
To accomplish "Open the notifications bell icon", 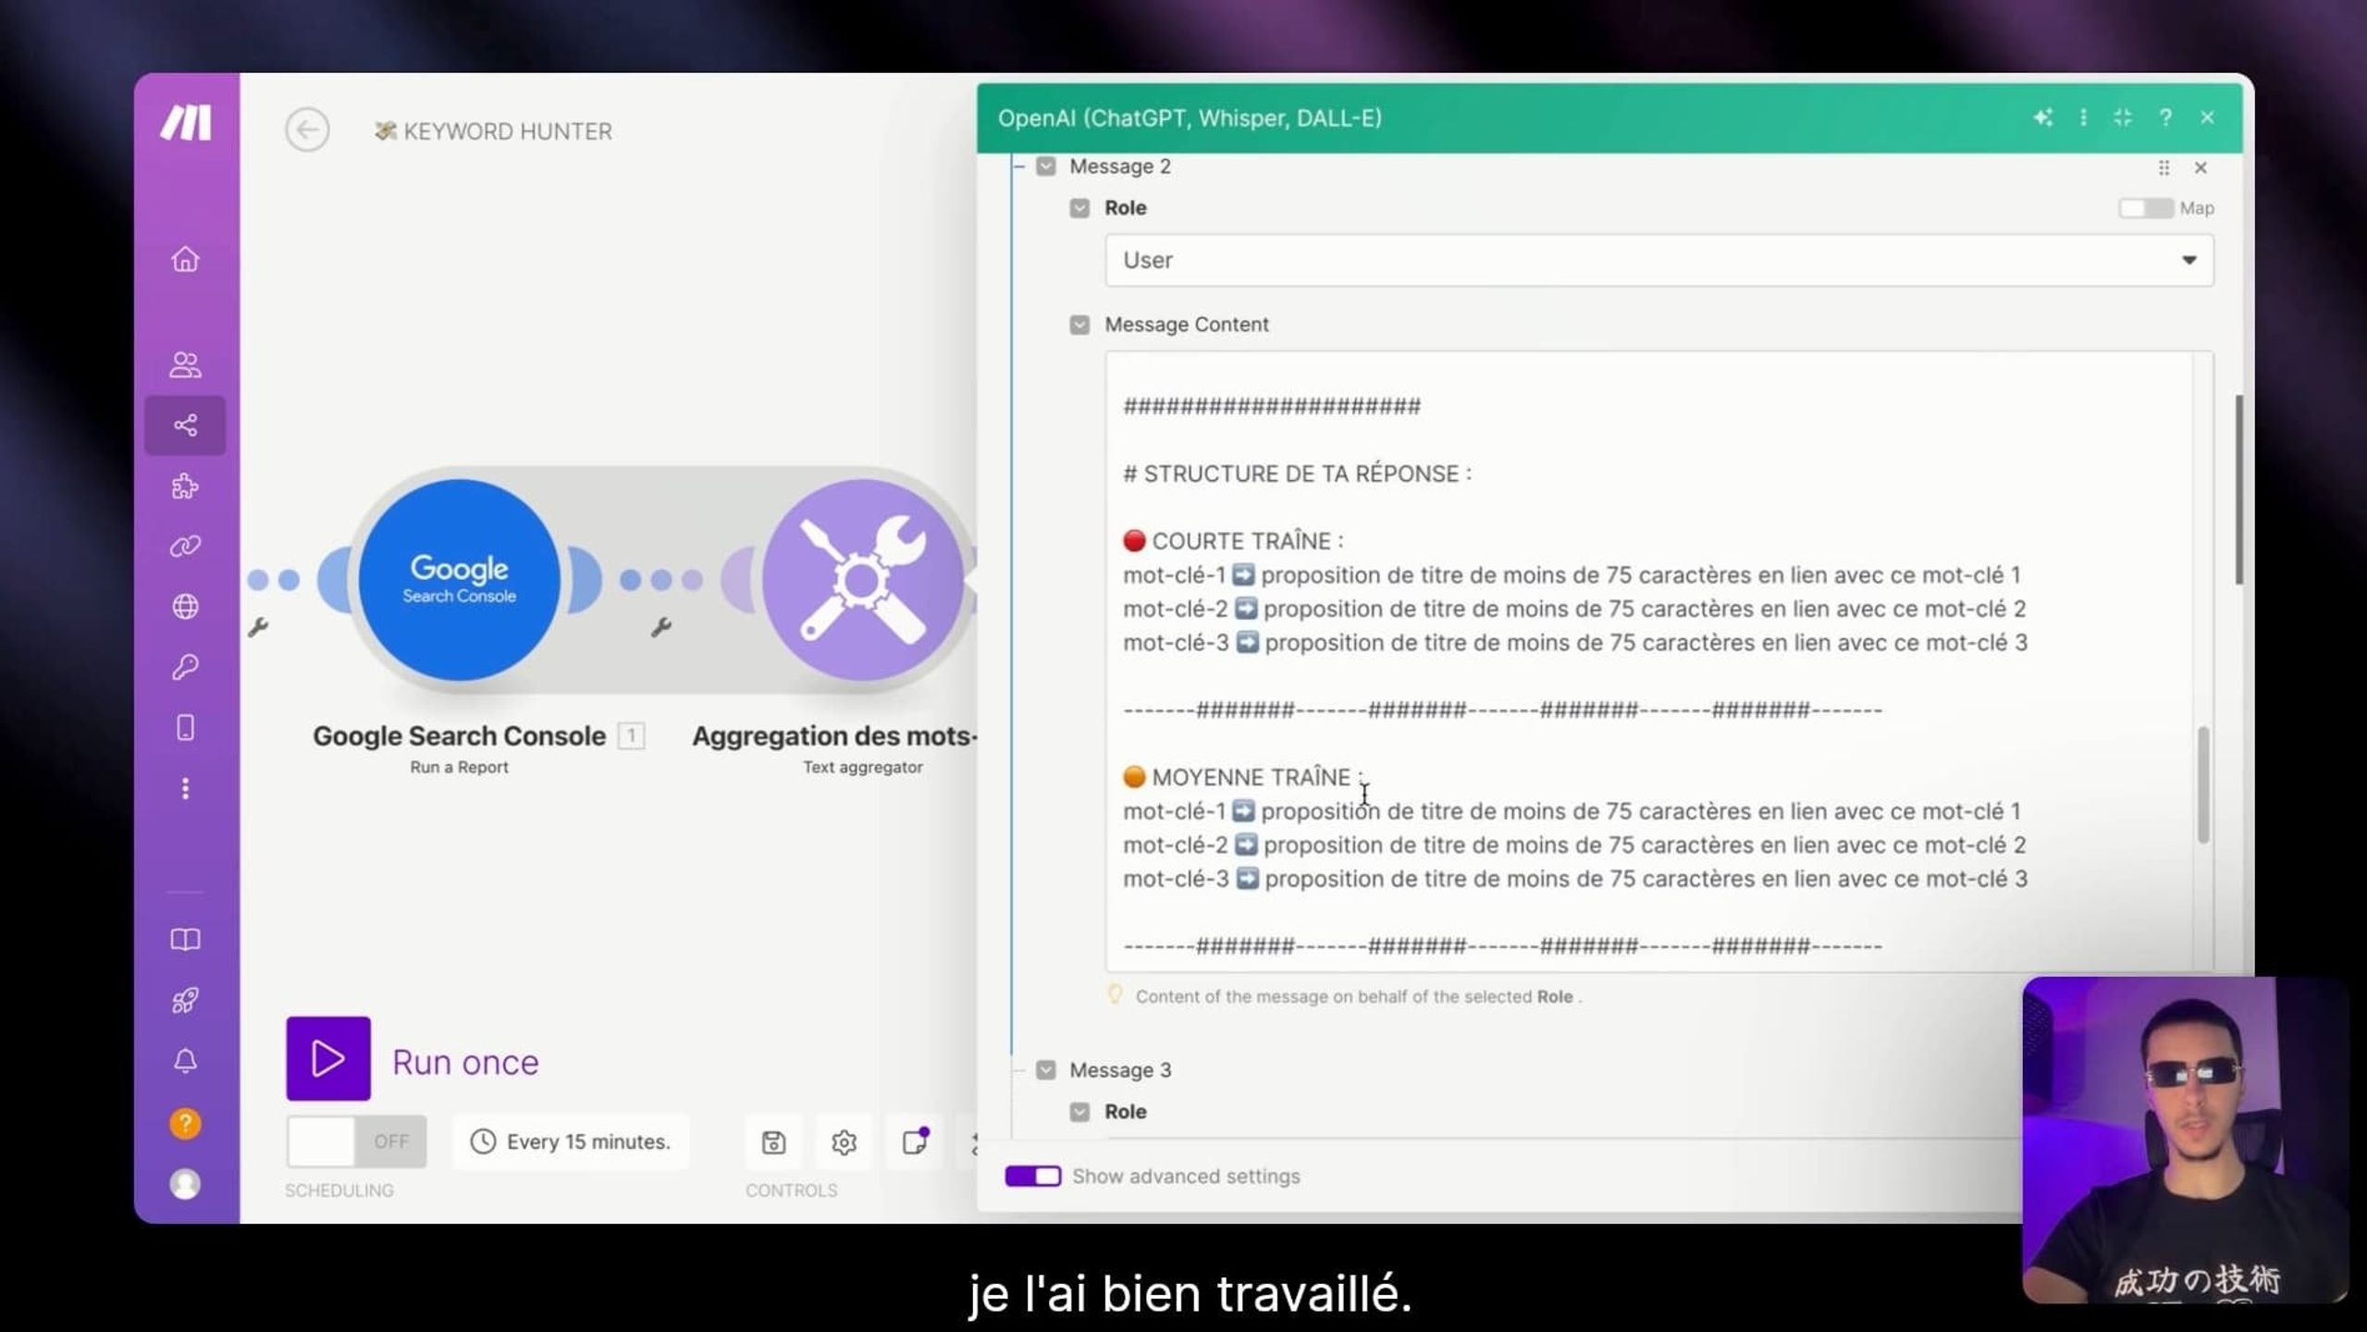I will (185, 1060).
